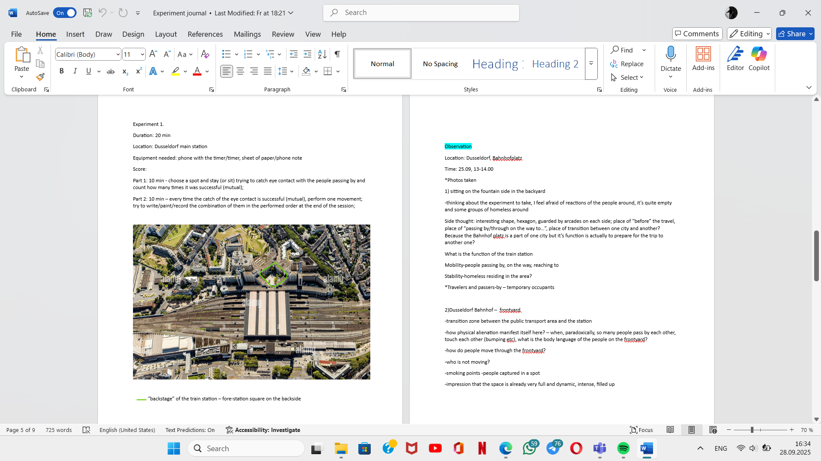
Task: Apply strikethrough formatting
Action: click(x=111, y=71)
